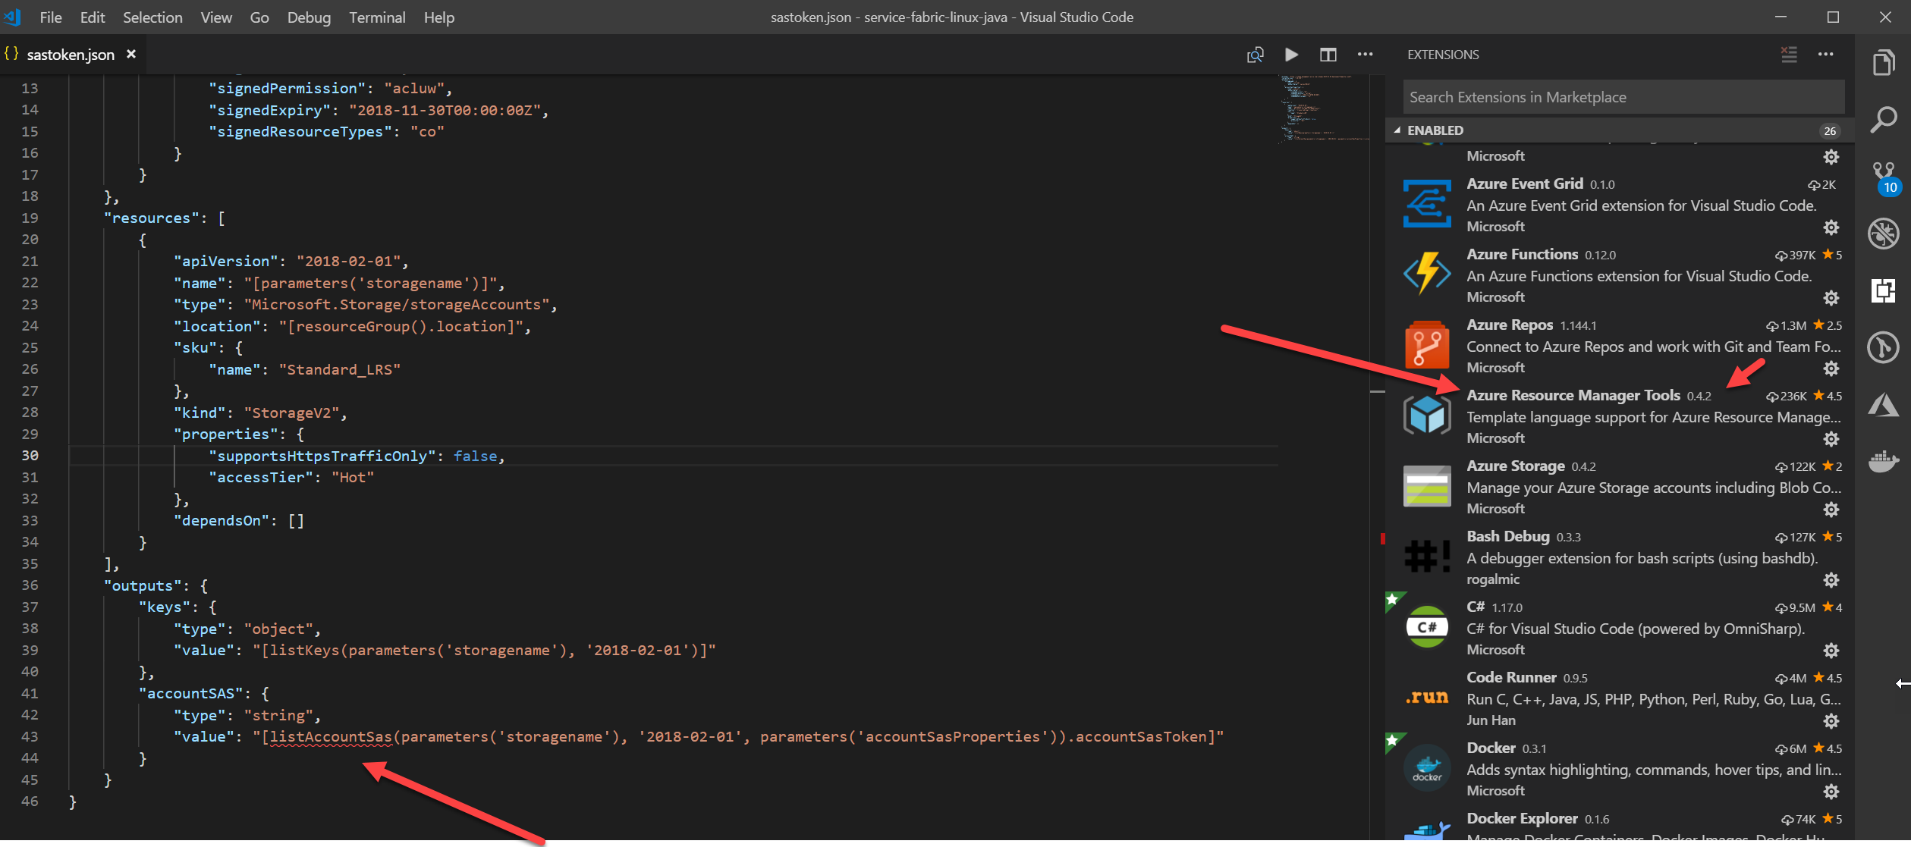Open the Search view

click(x=1885, y=119)
